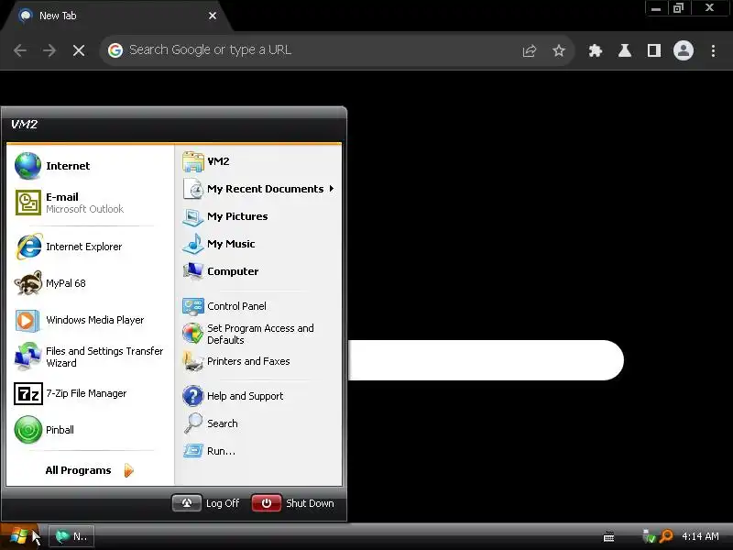Bookmark this page with star icon
The height and width of the screenshot is (550, 733).
click(559, 50)
